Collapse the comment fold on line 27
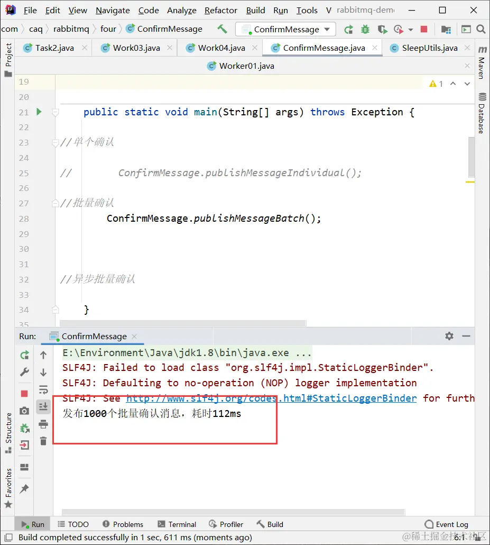490x545 pixels. pyautogui.click(x=55, y=203)
